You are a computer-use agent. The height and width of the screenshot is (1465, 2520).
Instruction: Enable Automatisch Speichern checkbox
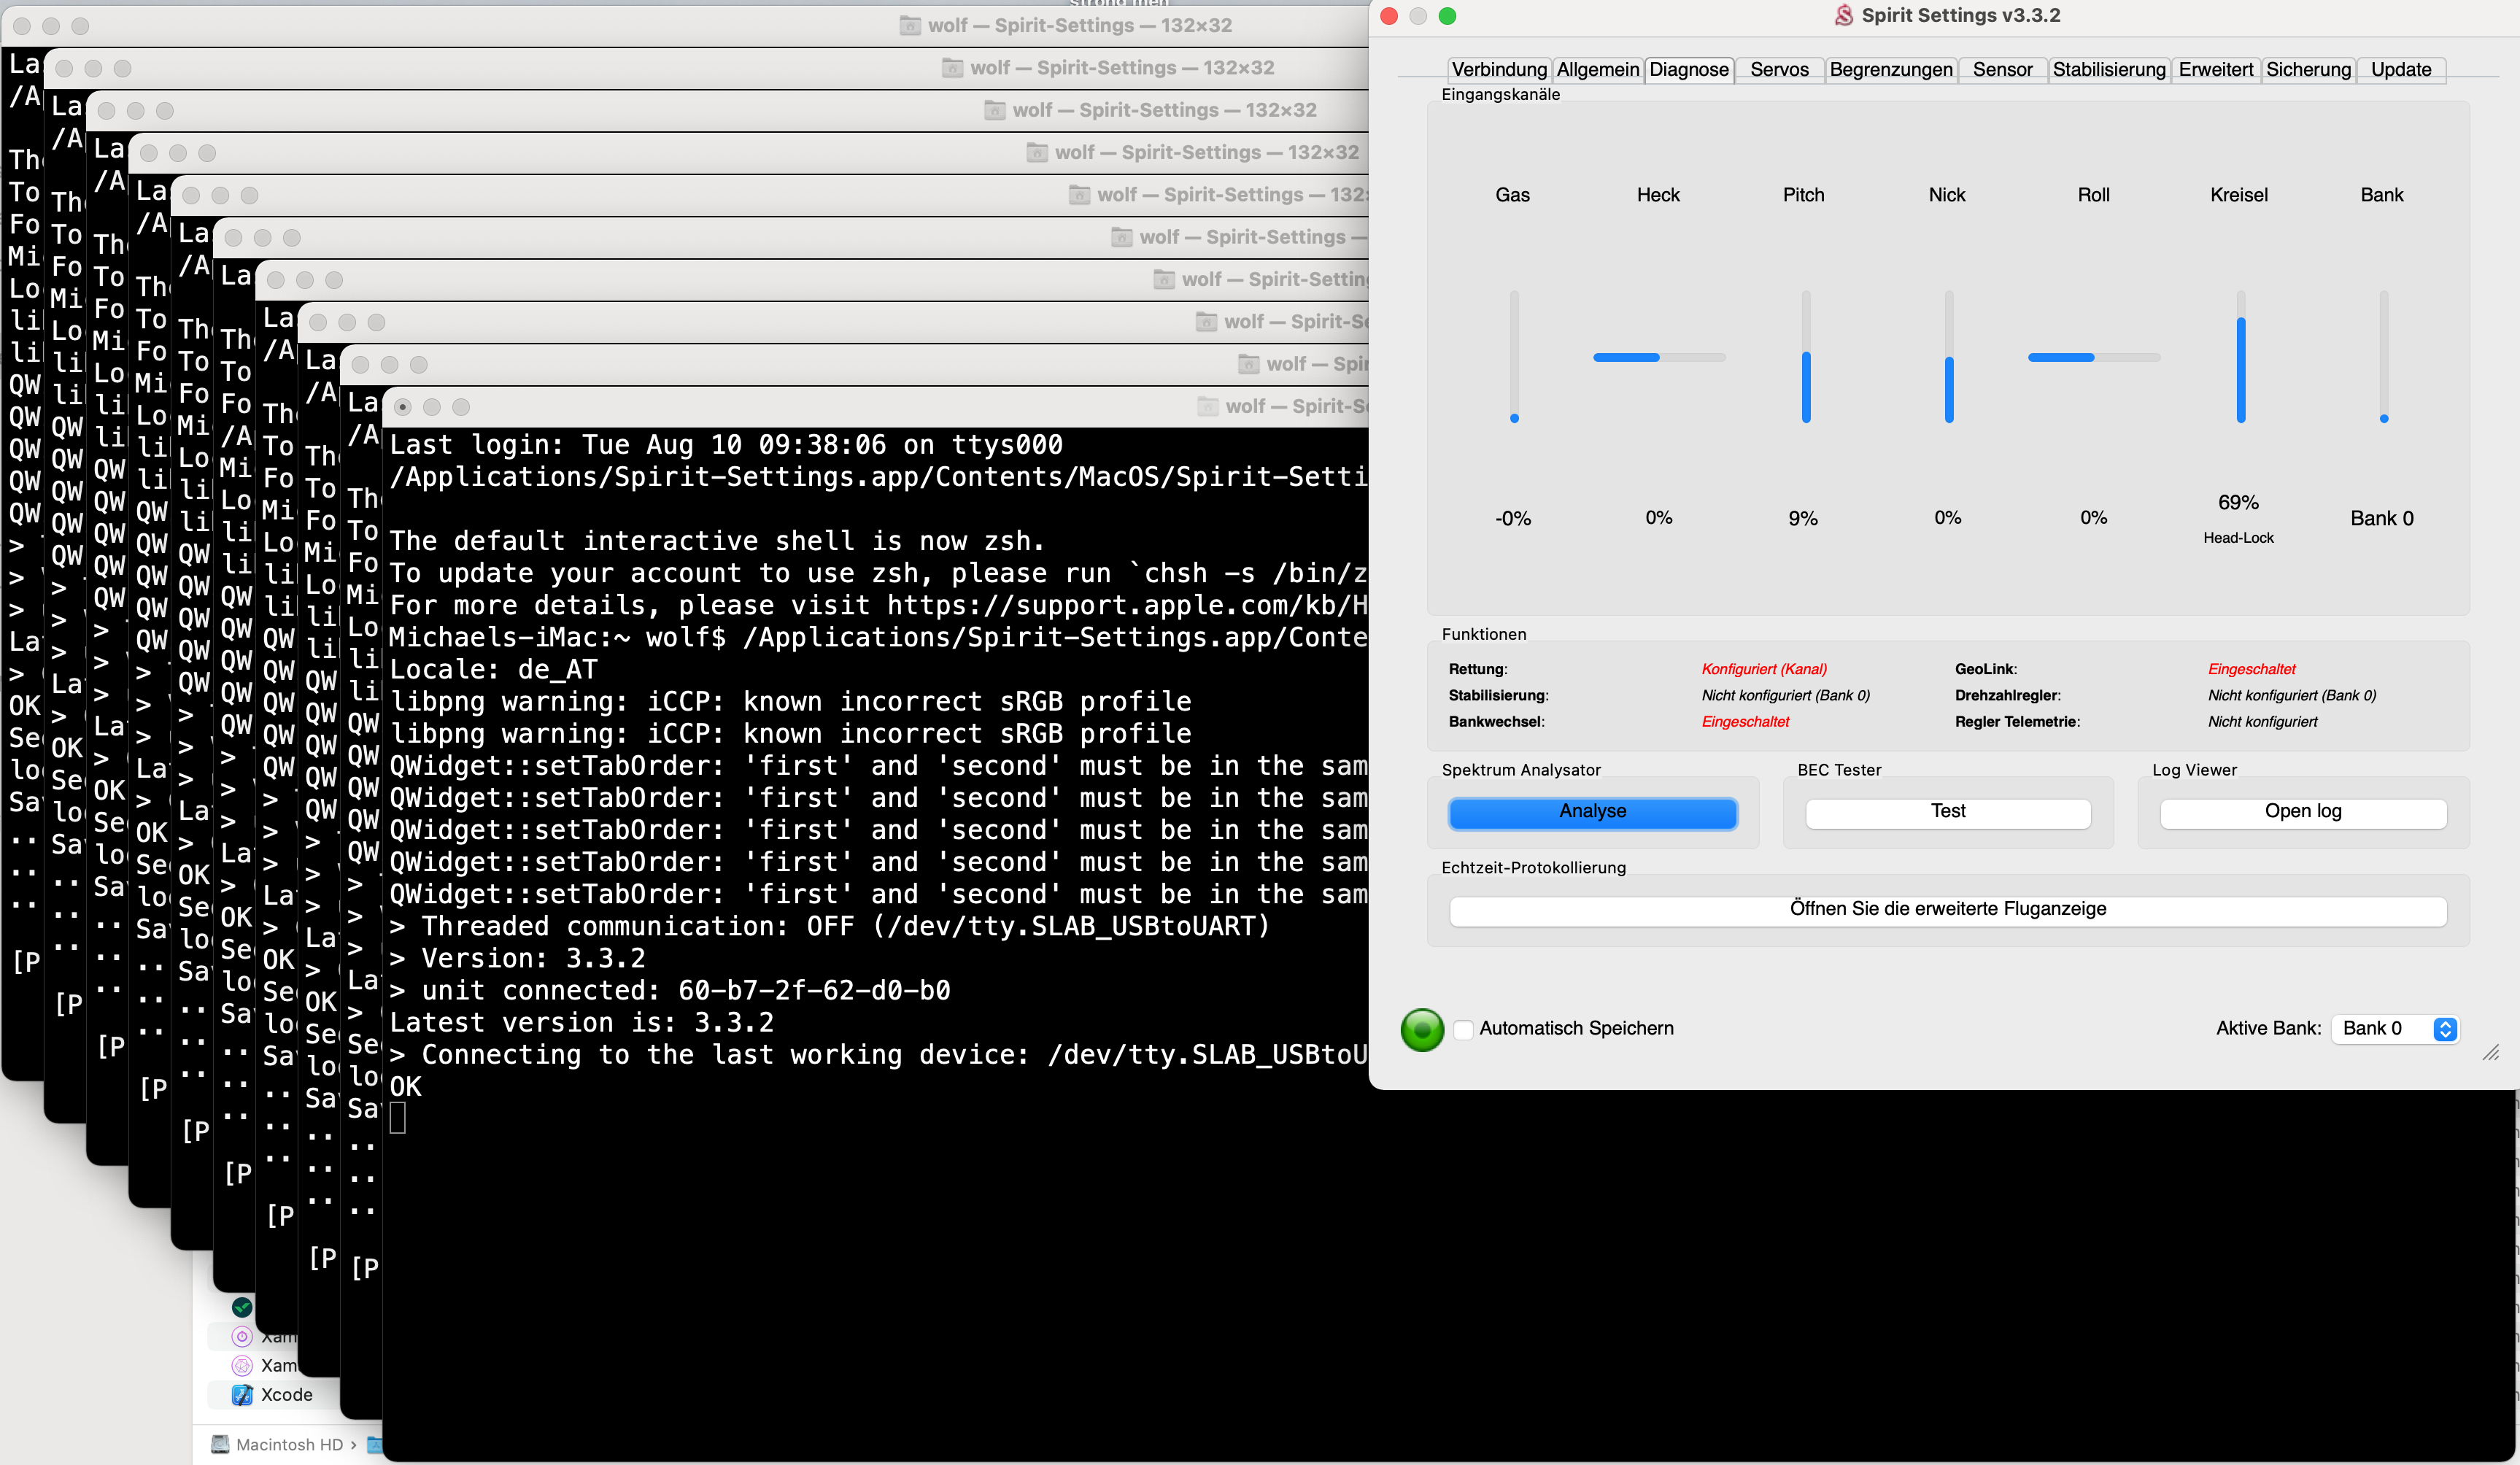[x=1463, y=1029]
